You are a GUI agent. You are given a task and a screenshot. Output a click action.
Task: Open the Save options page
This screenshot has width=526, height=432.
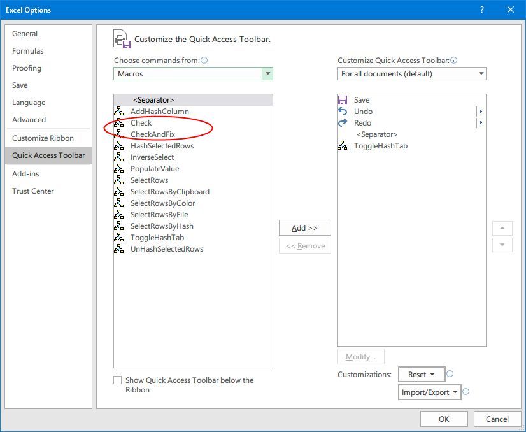click(48, 85)
